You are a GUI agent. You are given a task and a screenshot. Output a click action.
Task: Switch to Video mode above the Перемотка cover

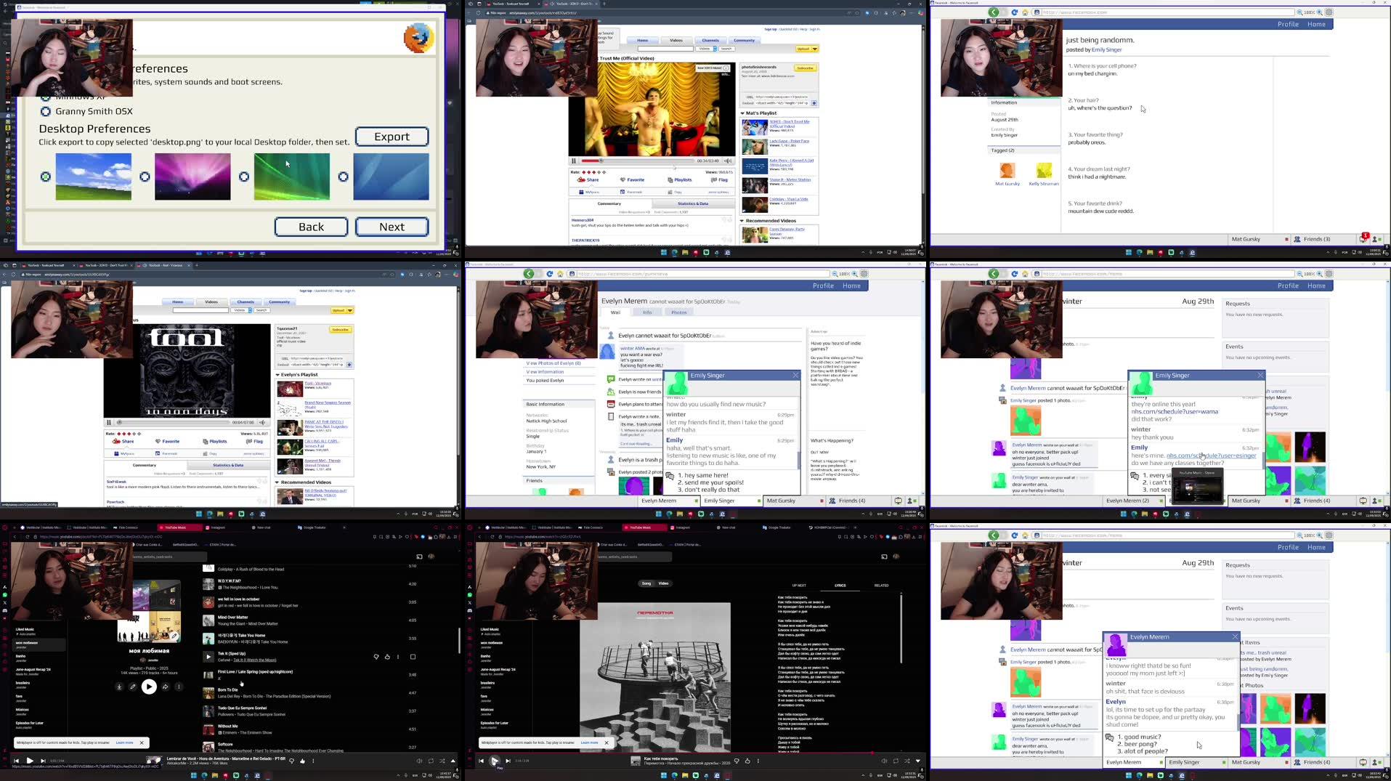pyautogui.click(x=663, y=583)
